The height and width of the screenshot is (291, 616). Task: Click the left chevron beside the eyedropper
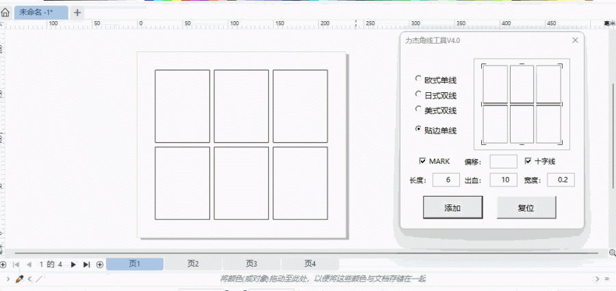[x=29, y=279]
